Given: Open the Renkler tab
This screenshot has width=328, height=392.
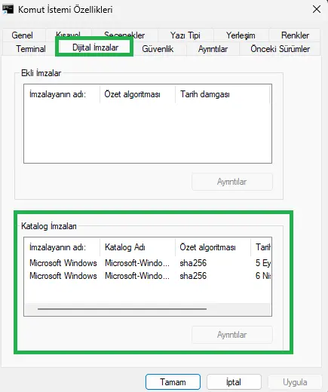Looking at the screenshot, I should 295,35.
